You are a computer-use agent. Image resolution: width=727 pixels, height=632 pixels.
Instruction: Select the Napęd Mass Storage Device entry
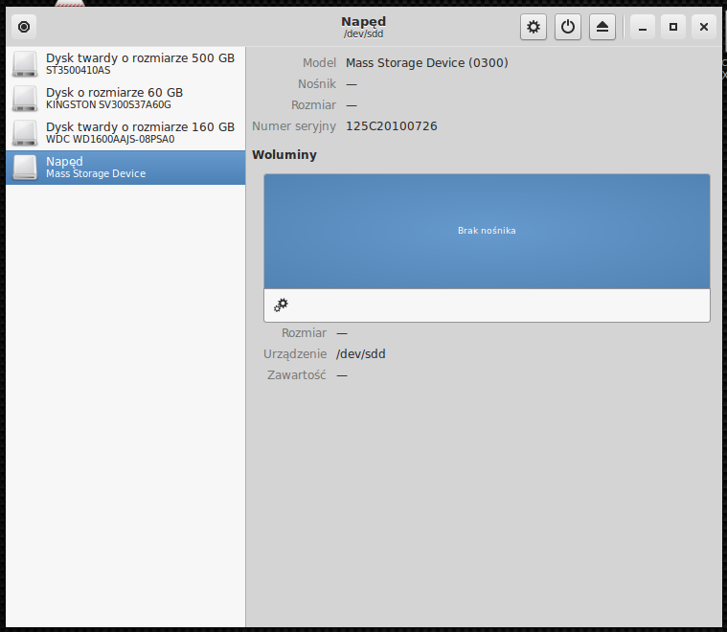point(125,168)
